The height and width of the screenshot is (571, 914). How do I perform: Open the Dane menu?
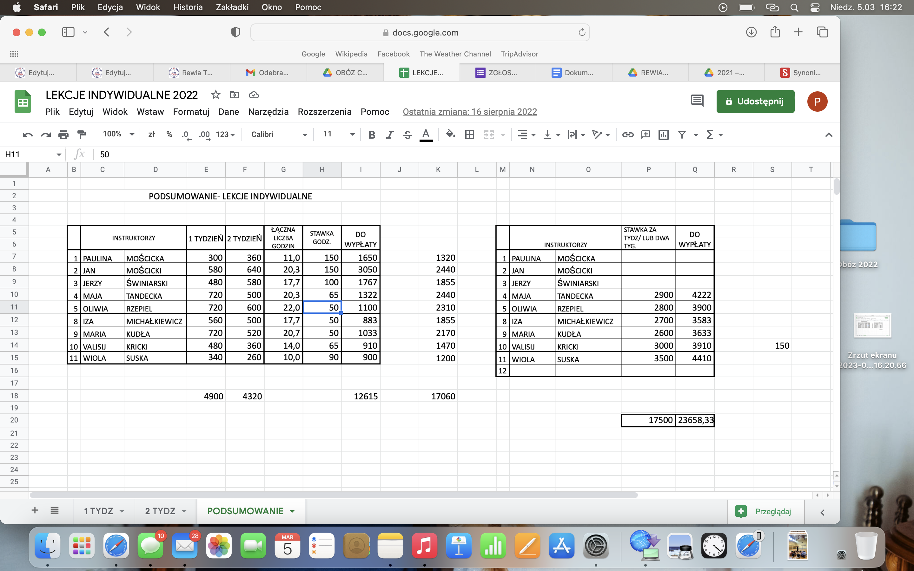[x=228, y=112]
